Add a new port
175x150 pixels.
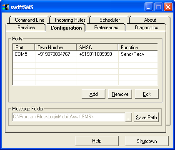click(x=93, y=94)
